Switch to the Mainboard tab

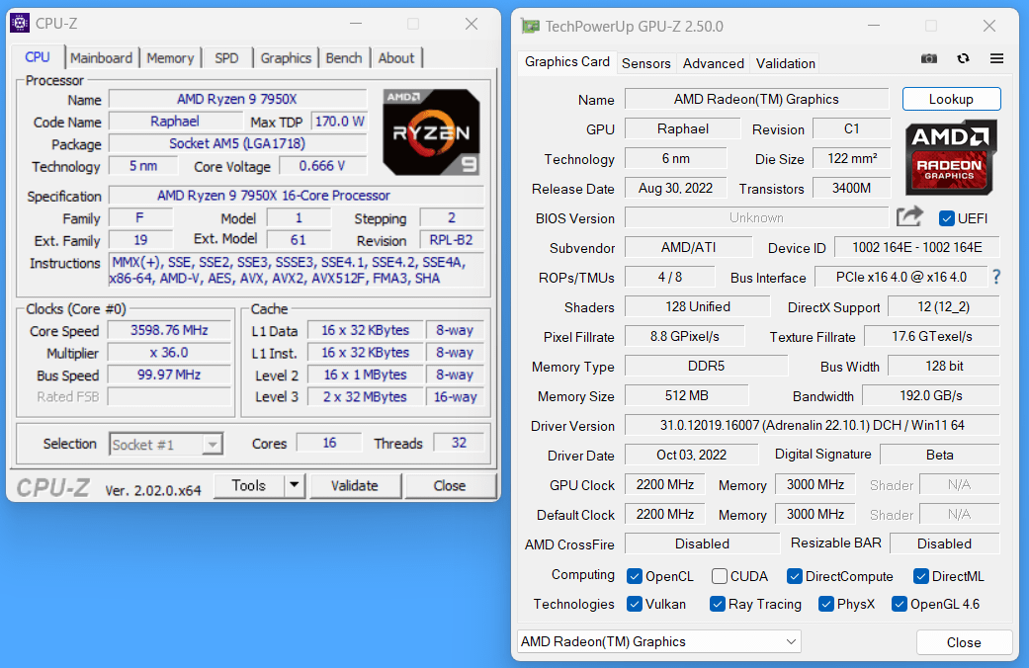pyautogui.click(x=101, y=57)
